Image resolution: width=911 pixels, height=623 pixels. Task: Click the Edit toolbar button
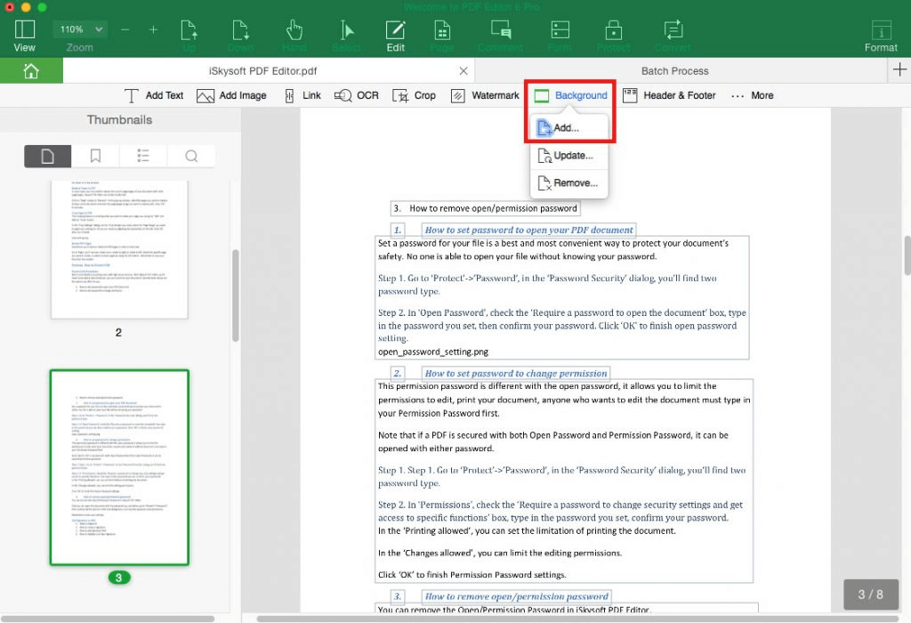(396, 36)
